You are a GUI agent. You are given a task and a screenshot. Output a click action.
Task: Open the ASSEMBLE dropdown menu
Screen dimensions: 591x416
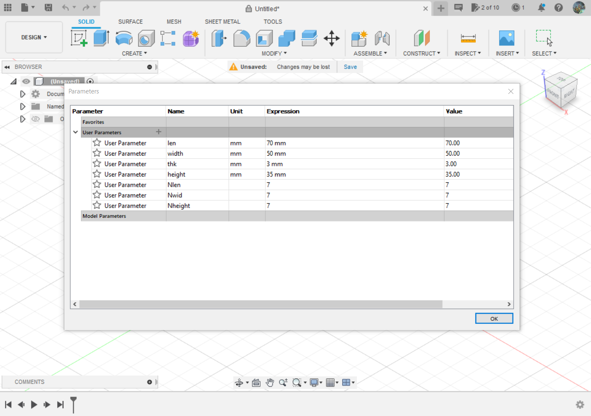pos(370,53)
